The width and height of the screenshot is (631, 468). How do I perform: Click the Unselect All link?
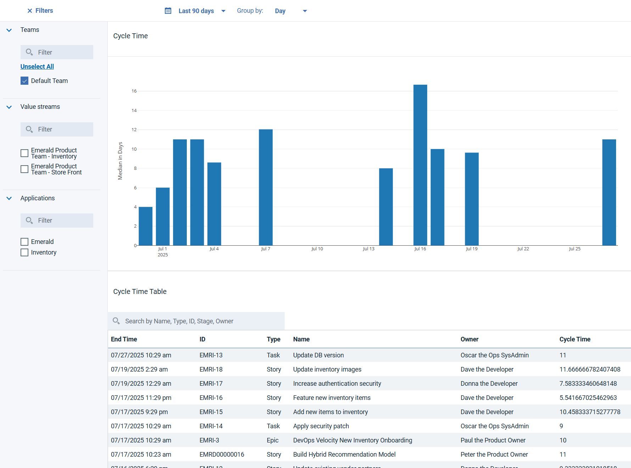(37, 67)
